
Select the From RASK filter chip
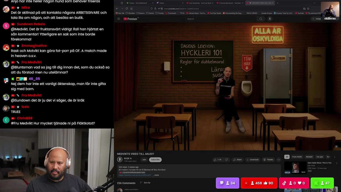click(x=297, y=157)
